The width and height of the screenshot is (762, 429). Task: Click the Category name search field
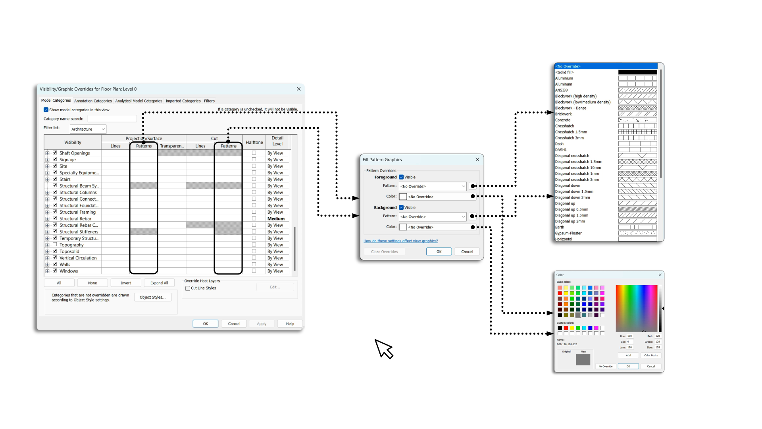coord(112,119)
